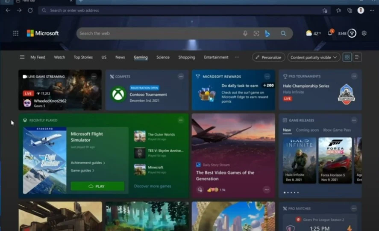Open page settings gear icon

[364, 33]
